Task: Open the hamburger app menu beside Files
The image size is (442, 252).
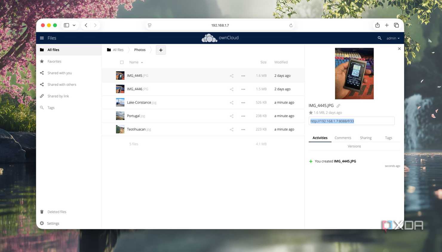Action: [x=42, y=38]
